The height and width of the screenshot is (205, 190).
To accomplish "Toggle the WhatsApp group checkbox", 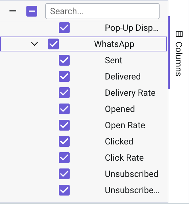I will (x=53, y=44).
